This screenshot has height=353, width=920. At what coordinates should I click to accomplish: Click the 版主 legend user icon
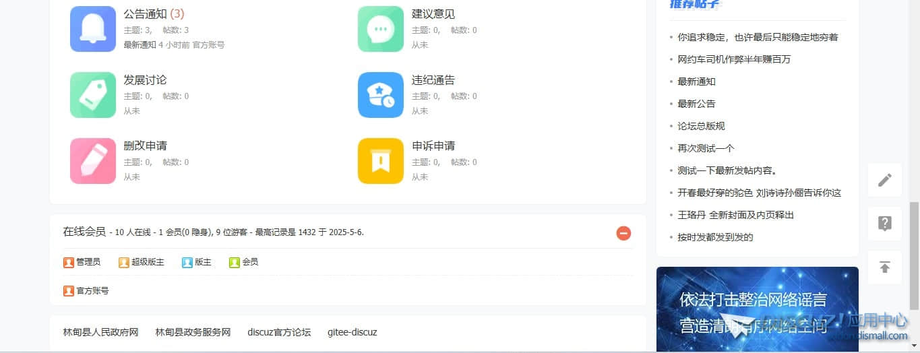tap(187, 262)
